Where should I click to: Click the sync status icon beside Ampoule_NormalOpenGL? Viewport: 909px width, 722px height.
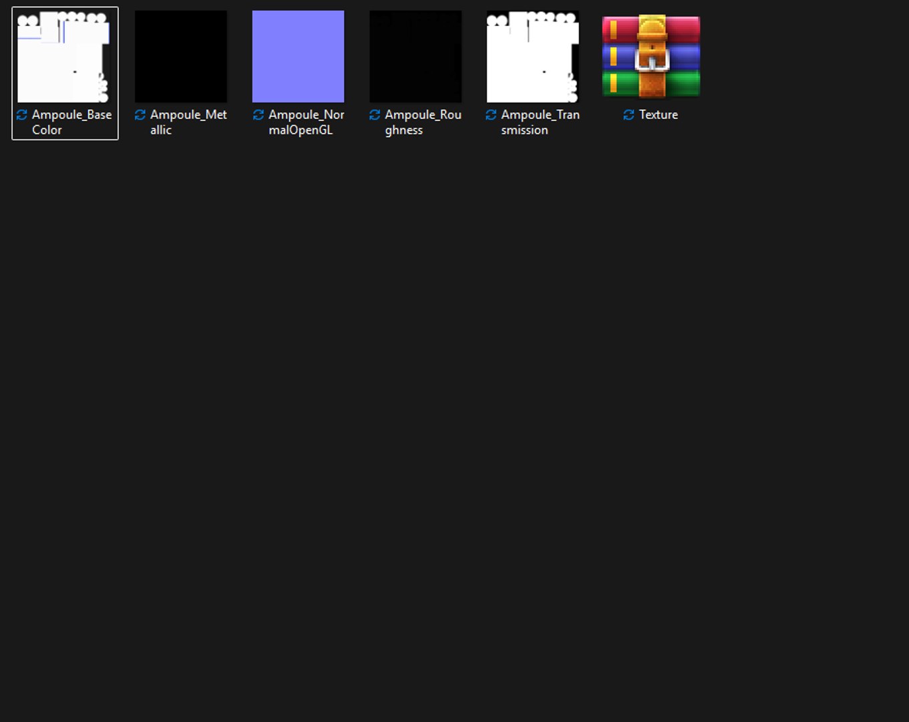click(x=258, y=115)
